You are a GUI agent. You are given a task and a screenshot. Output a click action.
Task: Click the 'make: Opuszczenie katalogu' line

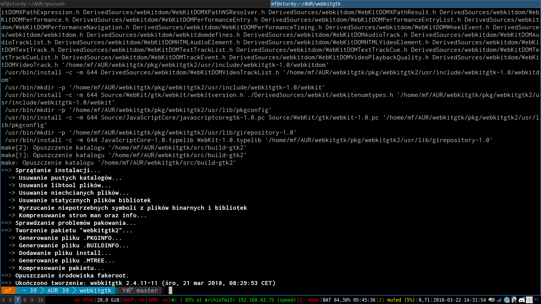118,163
